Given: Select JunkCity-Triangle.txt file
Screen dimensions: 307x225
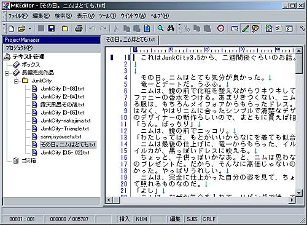Looking at the screenshot, I should [64, 128].
